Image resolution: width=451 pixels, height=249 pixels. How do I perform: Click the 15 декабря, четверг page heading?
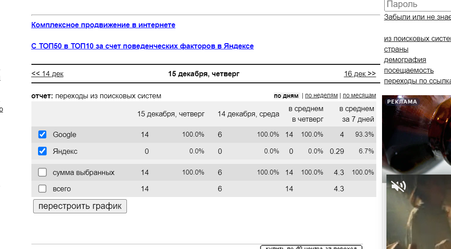(x=204, y=74)
